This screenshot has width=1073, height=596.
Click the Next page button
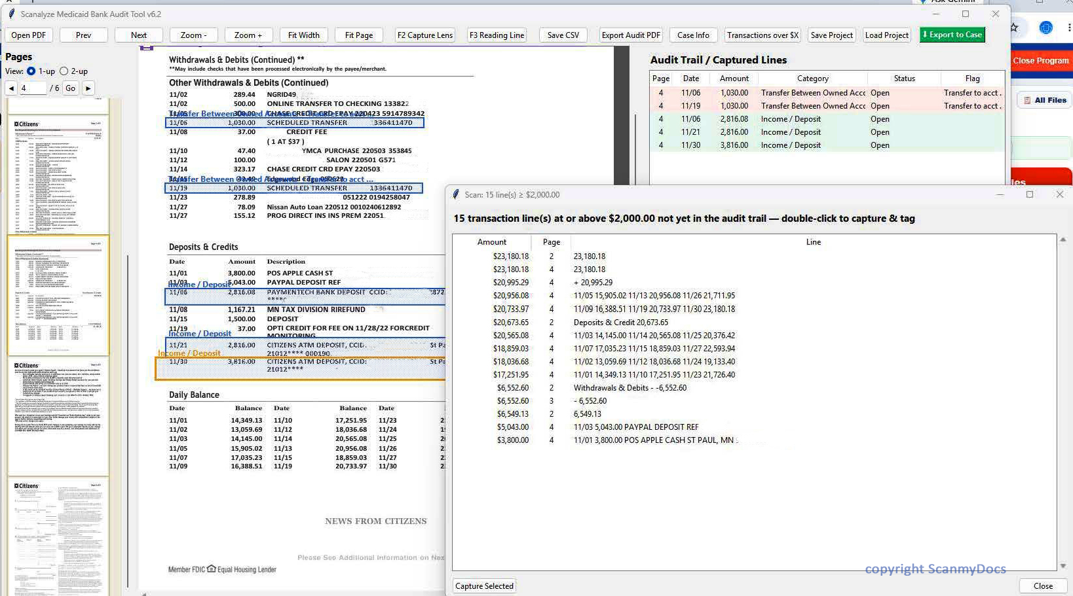139,35
